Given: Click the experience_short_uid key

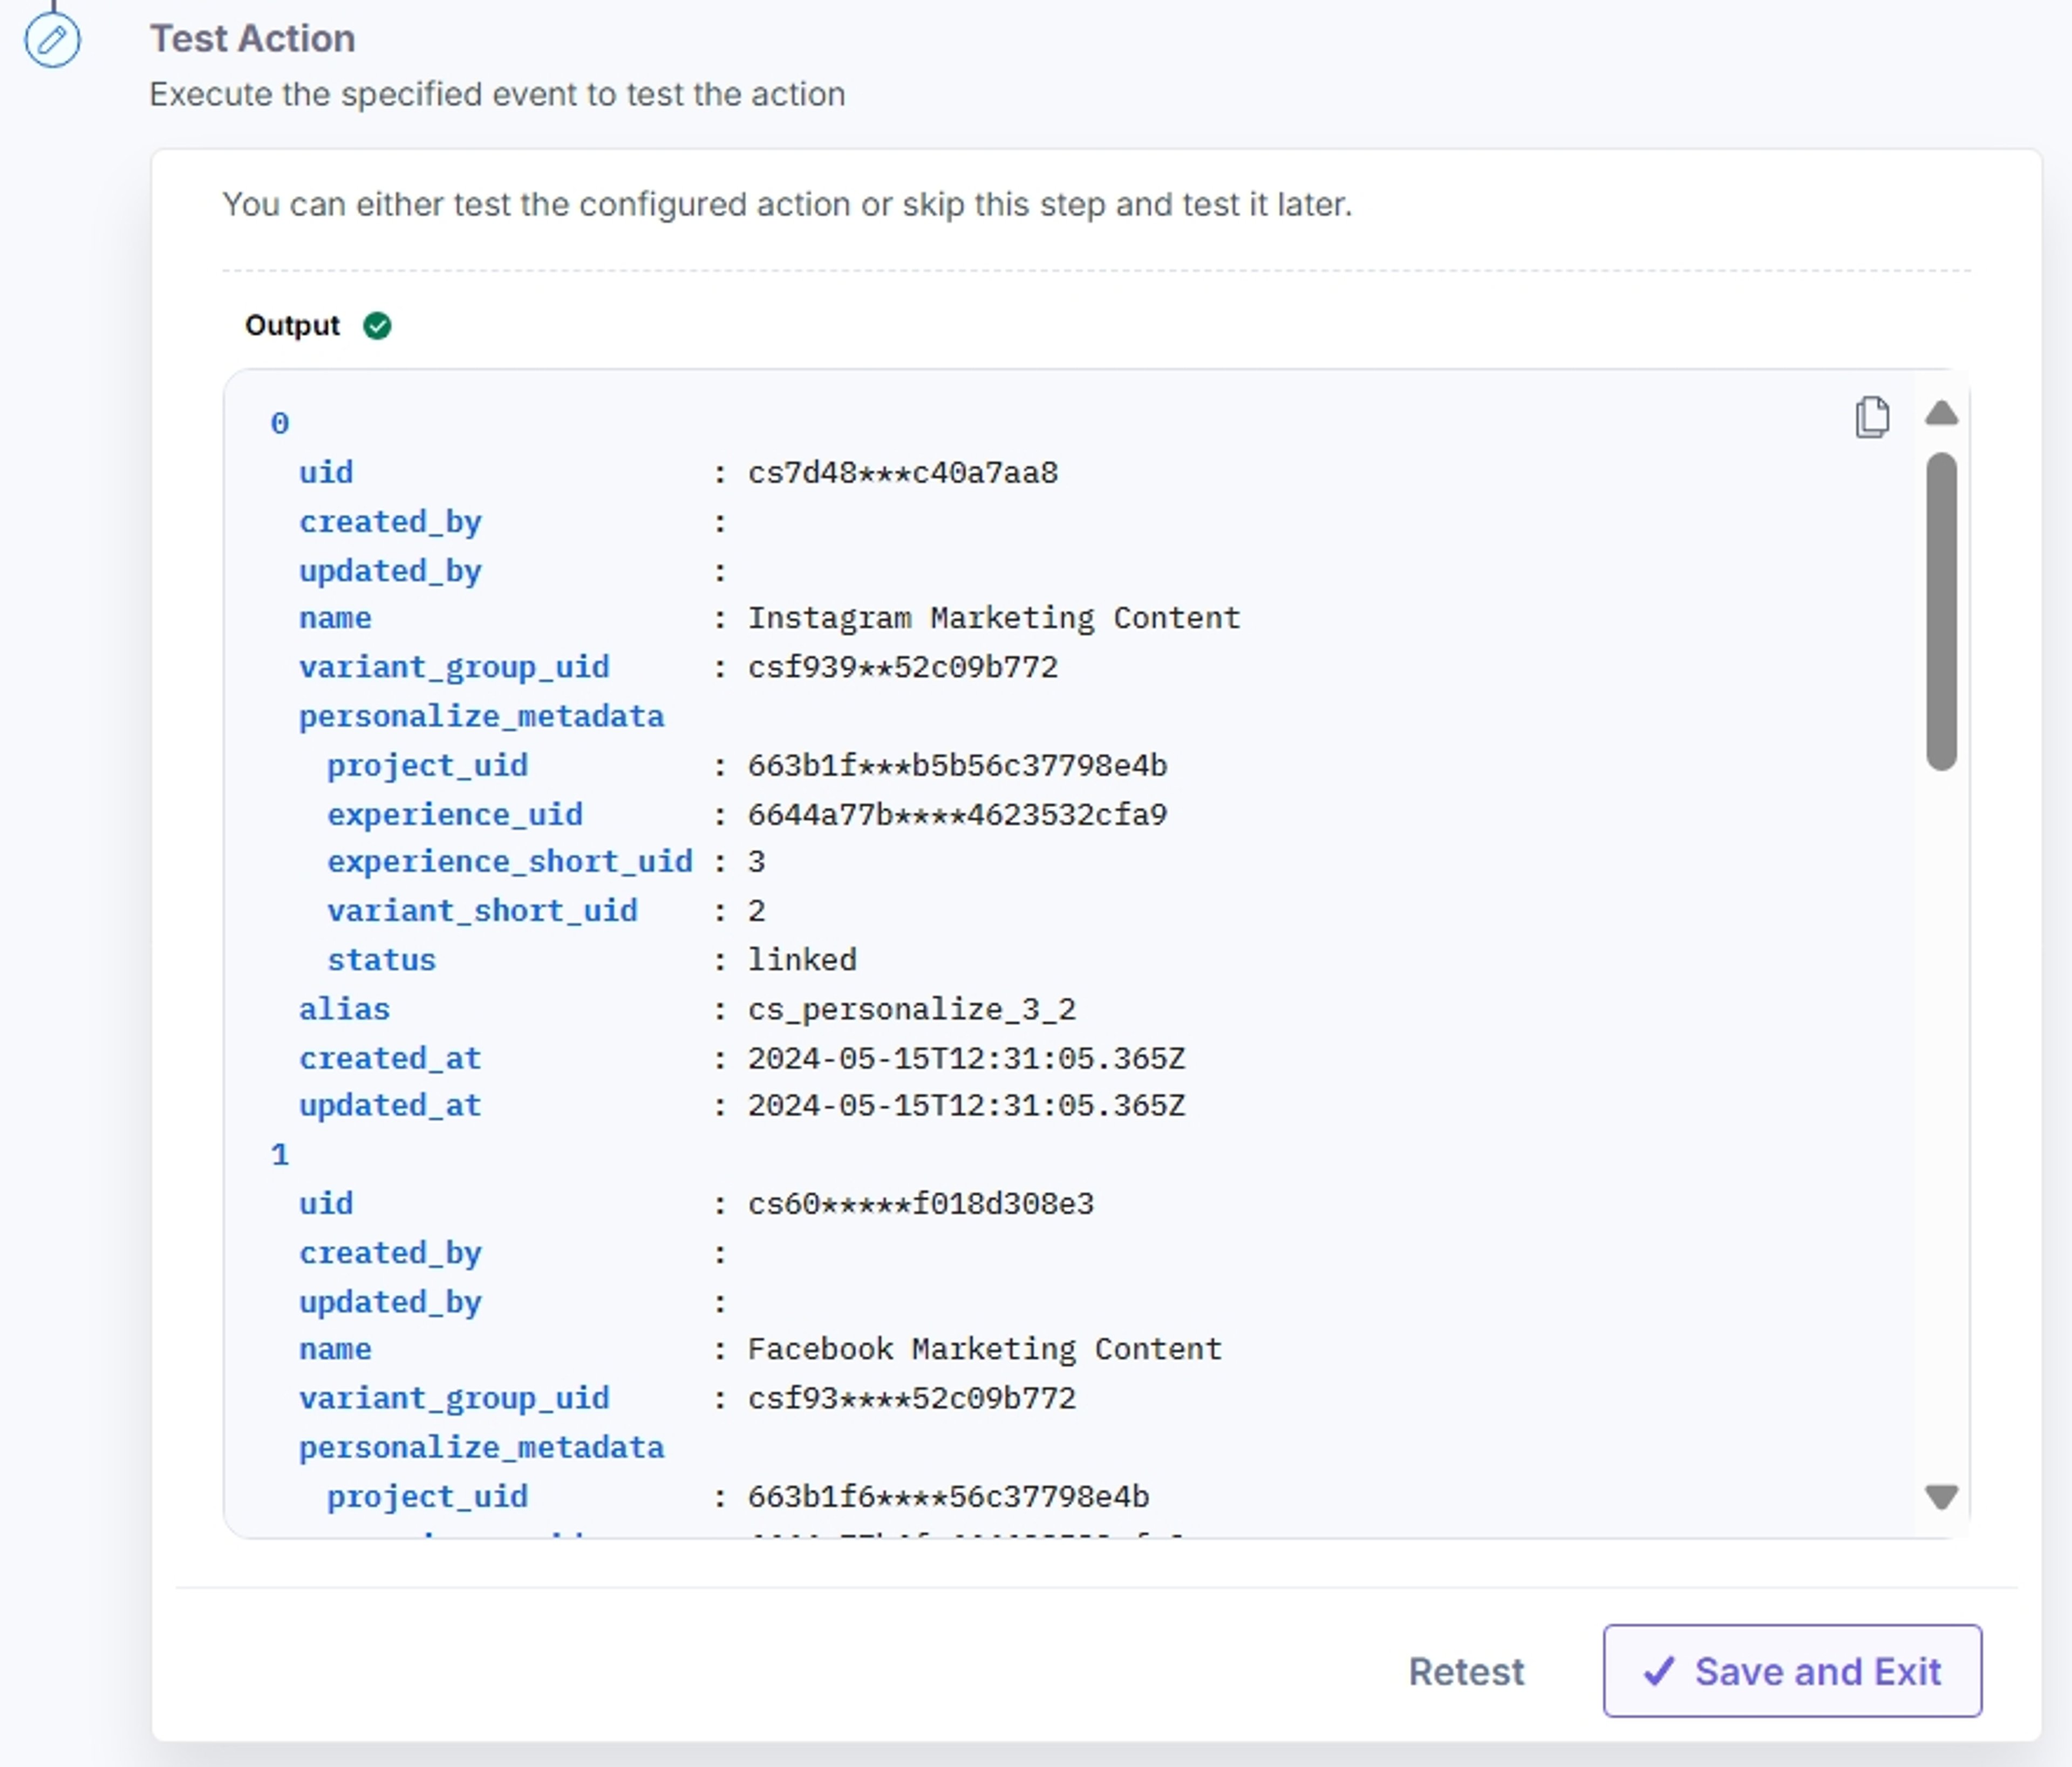Looking at the screenshot, I should pos(510,862).
